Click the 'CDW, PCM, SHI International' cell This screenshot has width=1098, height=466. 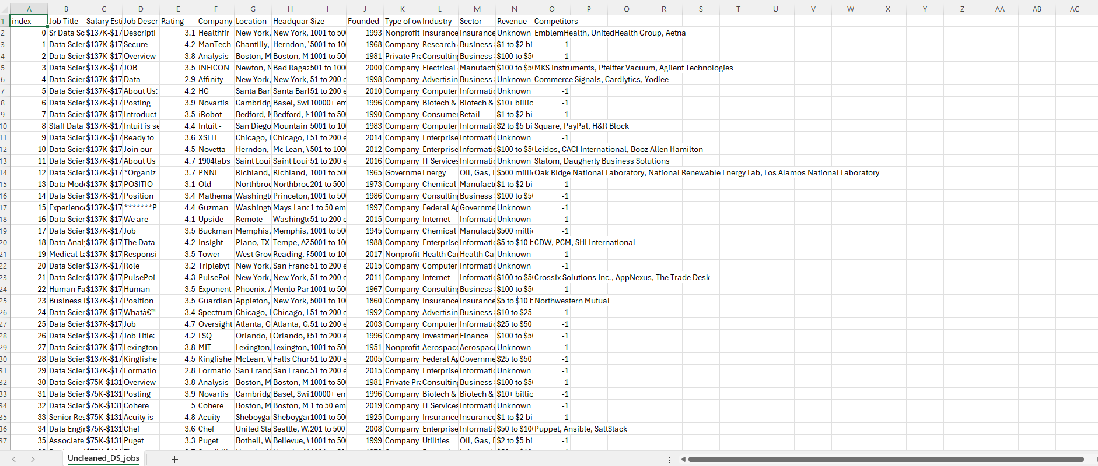(585, 242)
